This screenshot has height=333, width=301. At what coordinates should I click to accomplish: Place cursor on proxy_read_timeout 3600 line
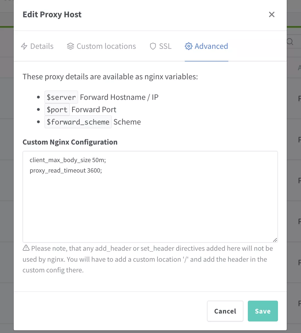click(66, 171)
